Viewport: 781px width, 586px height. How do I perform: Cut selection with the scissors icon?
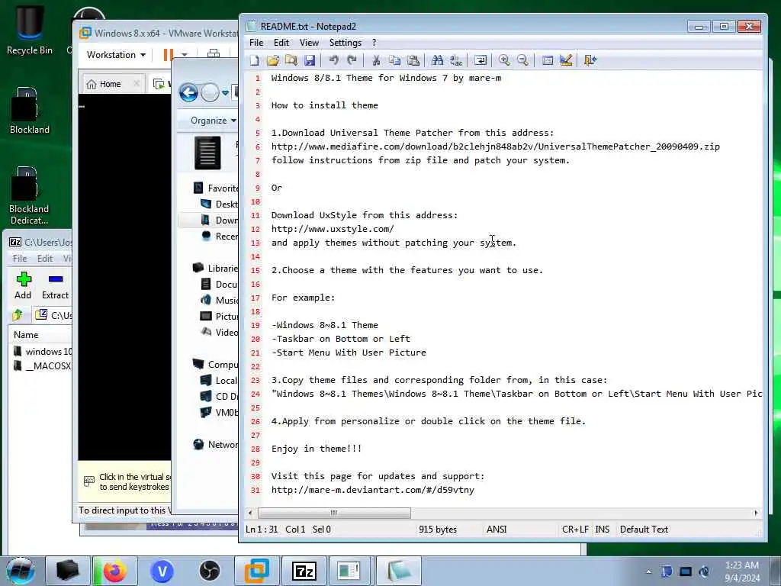376,60
